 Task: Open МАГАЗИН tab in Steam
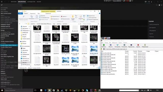coord(13,2)
